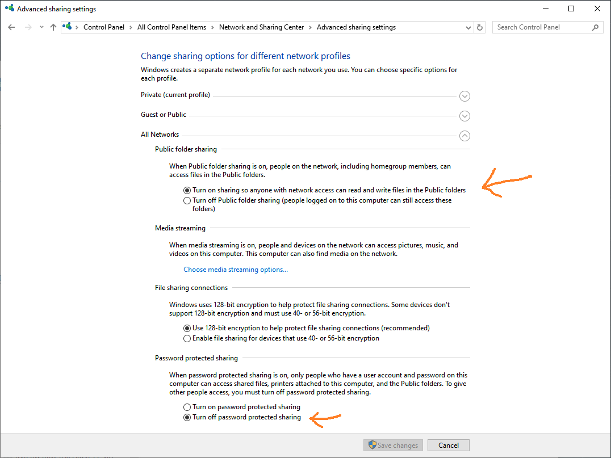Screen dimensions: 611x458
Task: Click the 'Private (current profile)' label
Action: click(175, 95)
